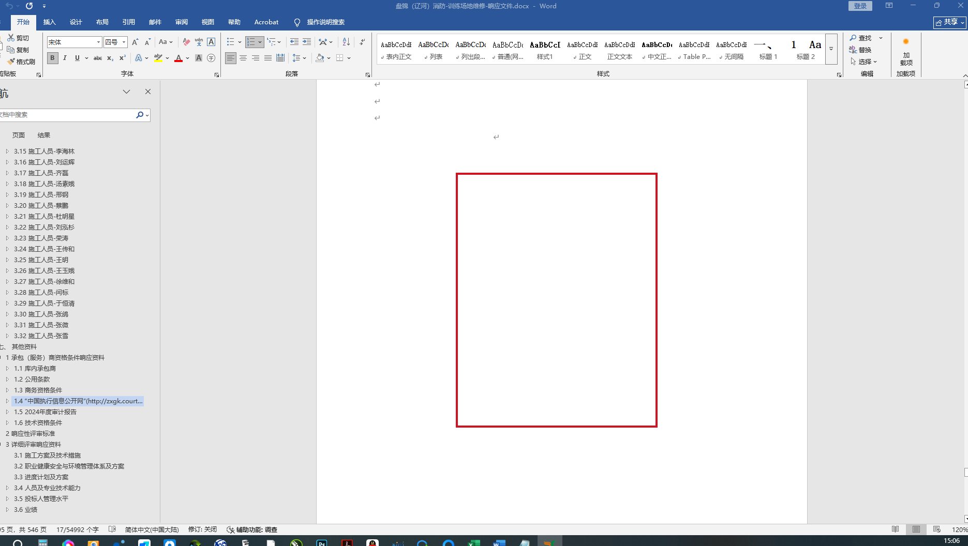The width and height of the screenshot is (968, 546).
Task: Open the Add-ins (加载项) button
Action: 906,52
